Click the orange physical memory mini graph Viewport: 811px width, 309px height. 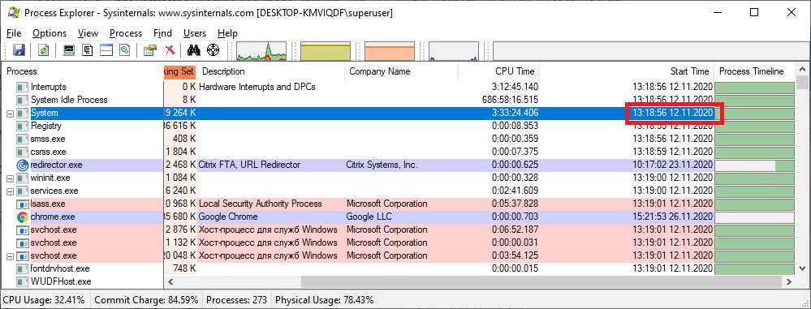(x=390, y=51)
